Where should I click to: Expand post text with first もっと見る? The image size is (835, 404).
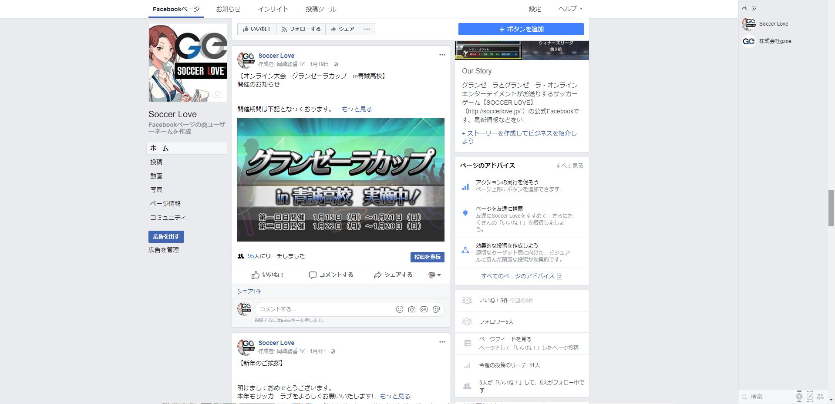[357, 109]
